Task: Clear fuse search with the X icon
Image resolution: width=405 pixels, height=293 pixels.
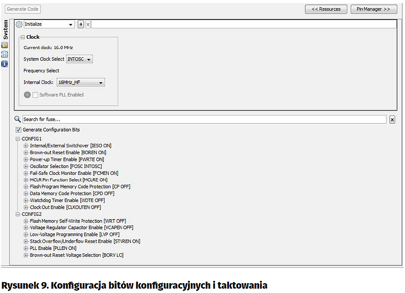Action: click(392, 119)
